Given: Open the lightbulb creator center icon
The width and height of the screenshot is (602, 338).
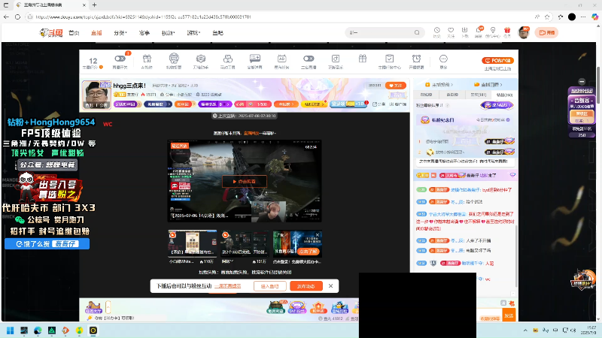Looking at the screenshot, I should (x=493, y=30).
